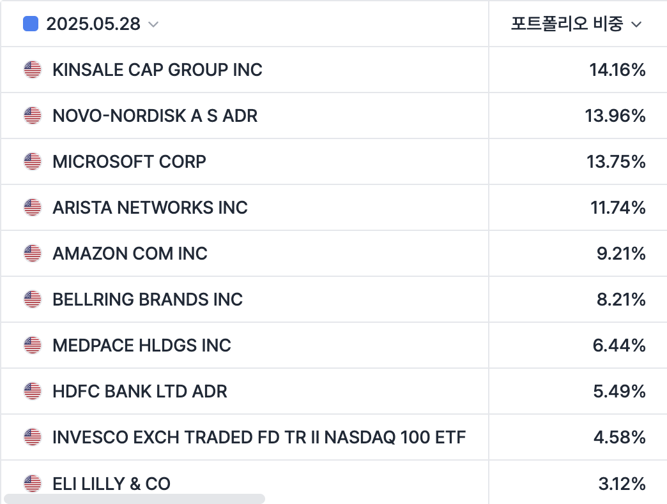Click the US flag icon beside KINSALE CAP GROUP
The image size is (667, 504).
33,70
